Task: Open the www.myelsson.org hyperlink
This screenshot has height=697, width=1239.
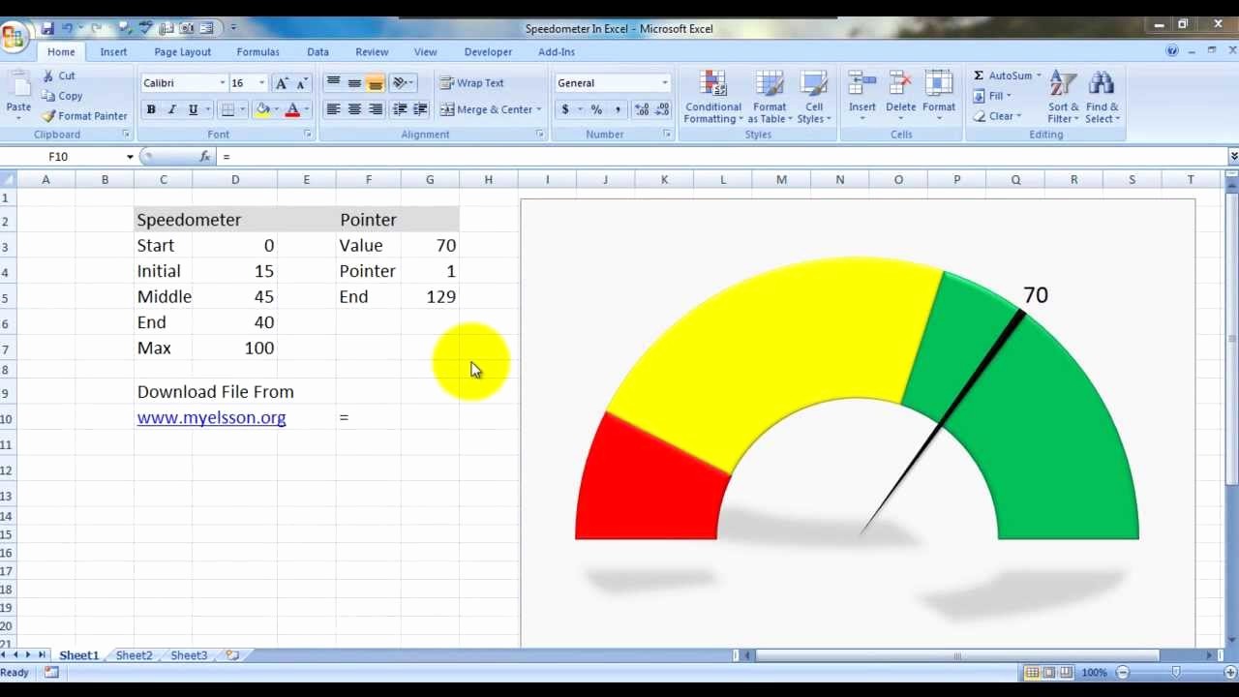Action: coord(211,417)
